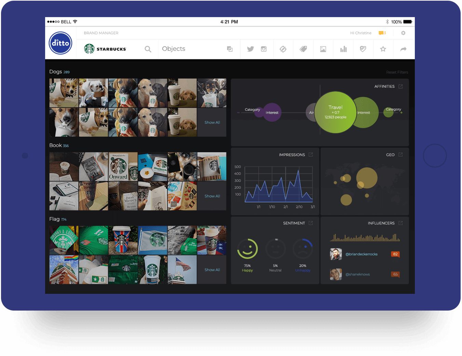Click the Category label near the minus end

pos(252,110)
